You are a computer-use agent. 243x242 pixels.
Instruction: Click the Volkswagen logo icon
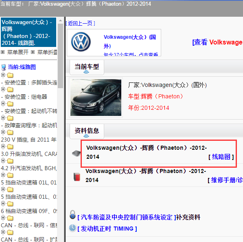81,42
